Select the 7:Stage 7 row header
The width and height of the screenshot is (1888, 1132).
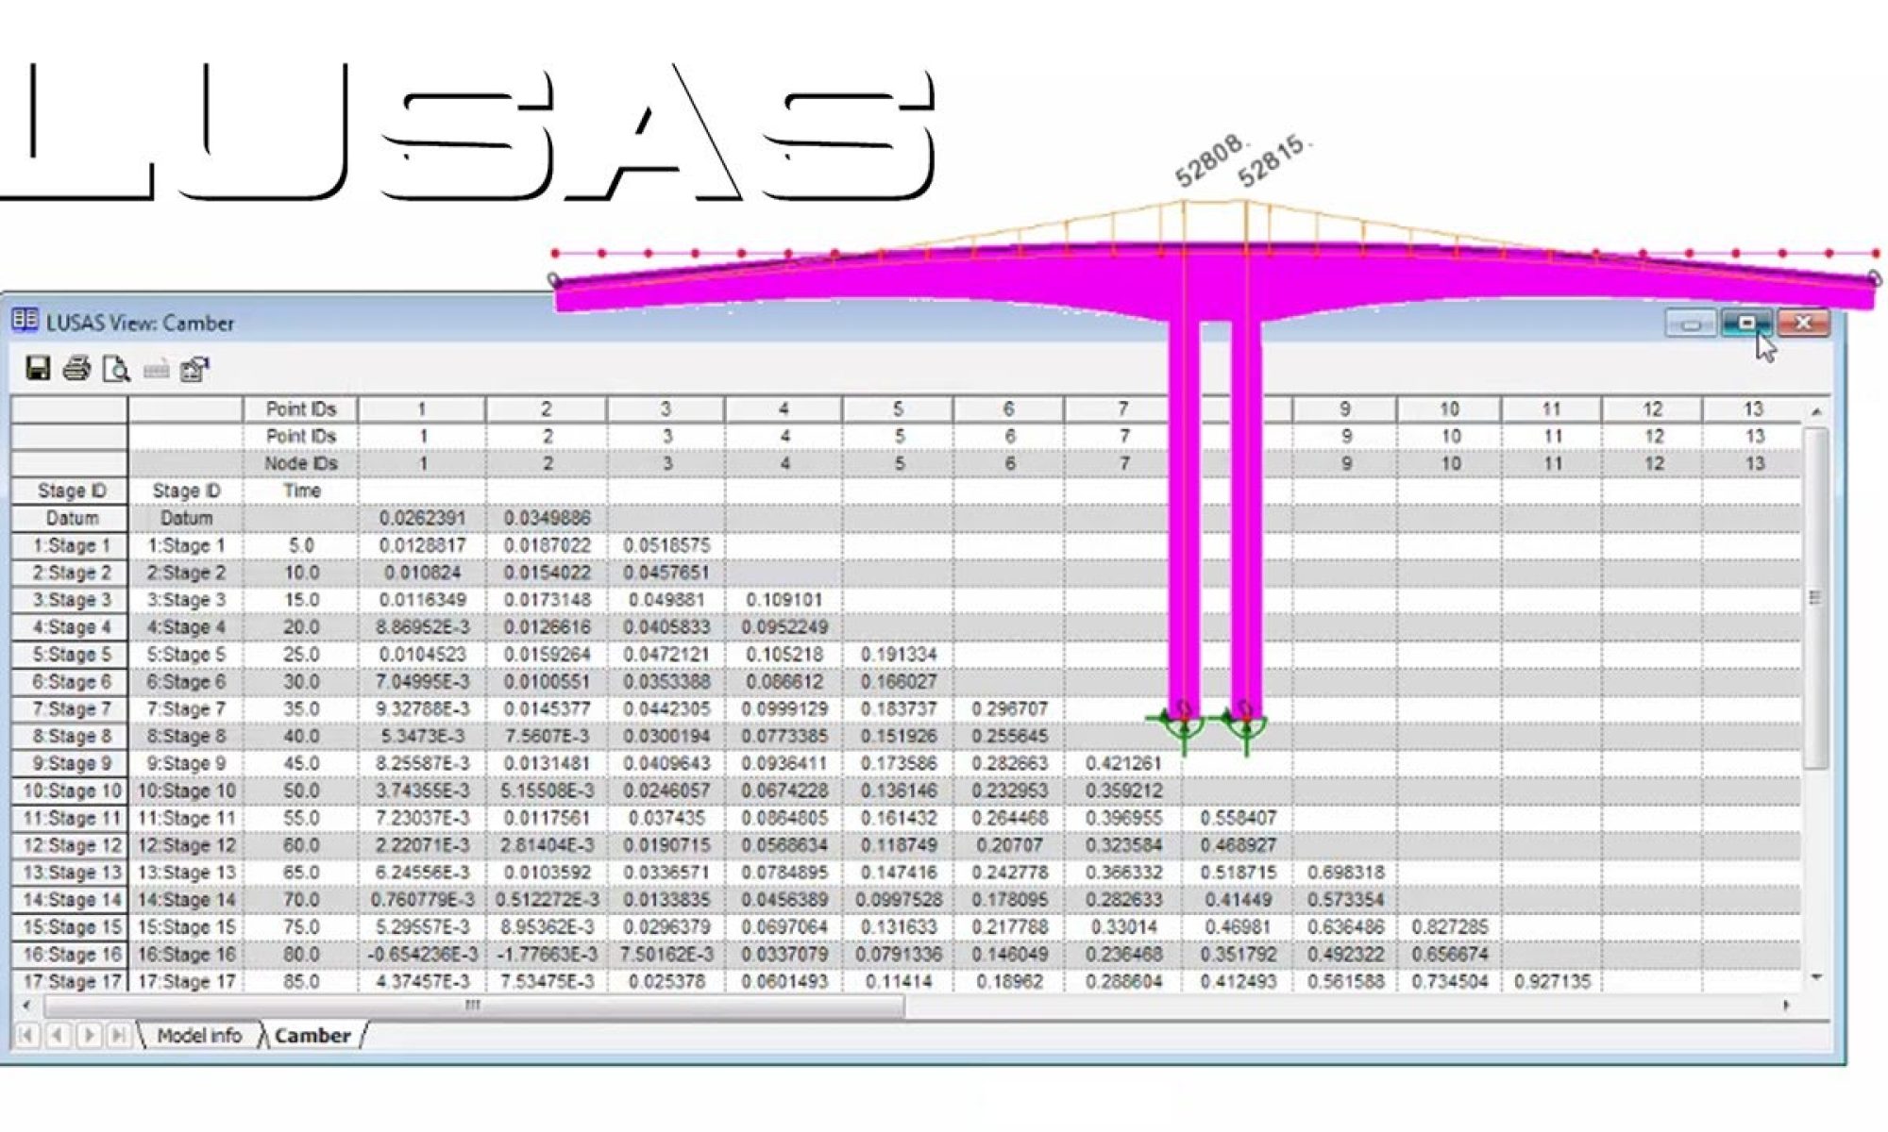[x=71, y=708]
